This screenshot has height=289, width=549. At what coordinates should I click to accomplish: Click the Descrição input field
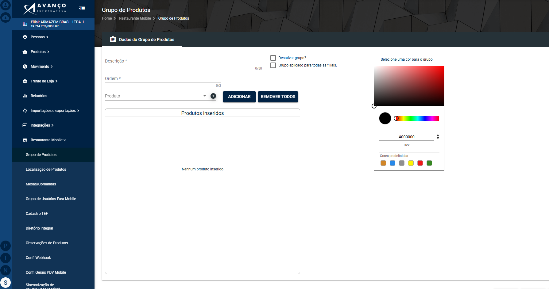pos(184,61)
